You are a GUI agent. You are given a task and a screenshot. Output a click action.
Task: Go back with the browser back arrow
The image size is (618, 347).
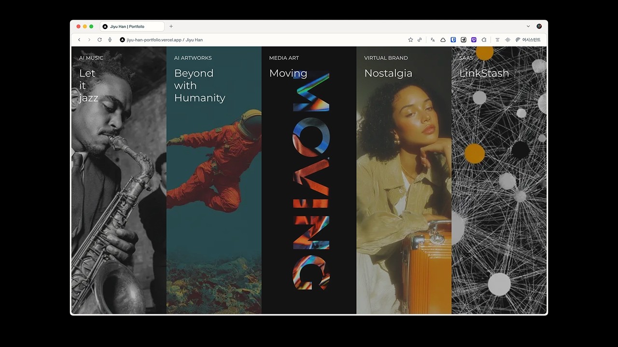coord(79,40)
